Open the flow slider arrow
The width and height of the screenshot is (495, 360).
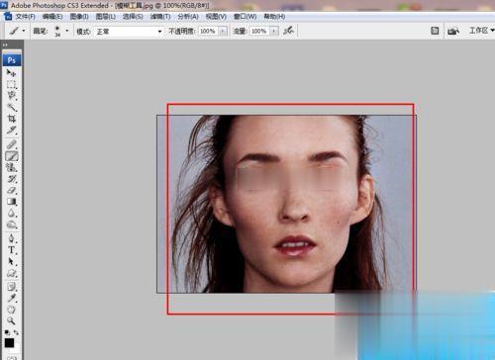(x=274, y=31)
